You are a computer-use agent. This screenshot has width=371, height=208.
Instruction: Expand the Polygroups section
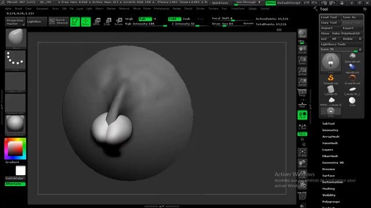[331, 202]
